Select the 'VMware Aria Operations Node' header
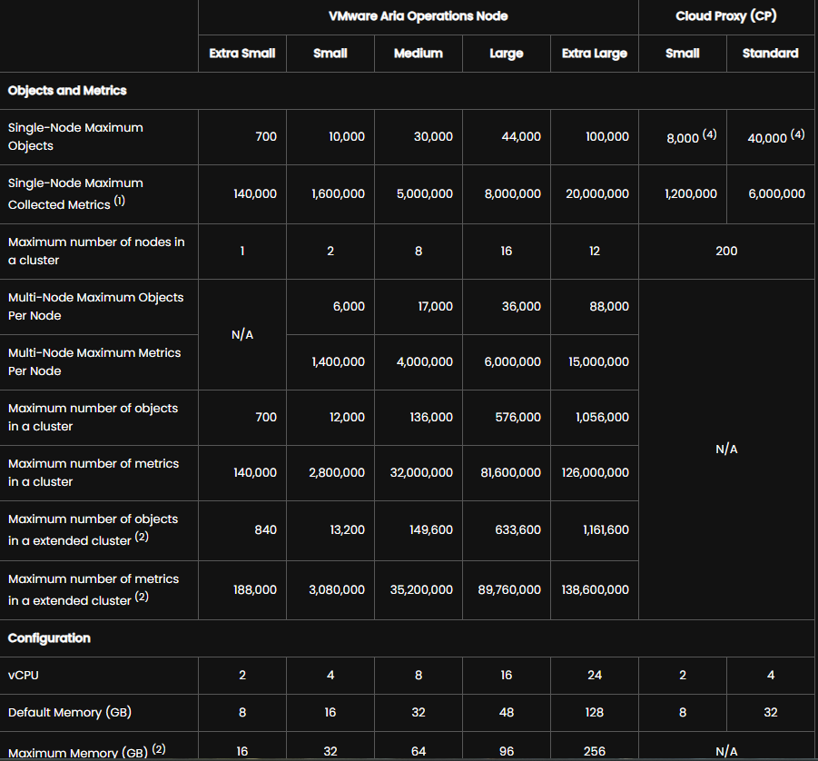The width and height of the screenshot is (818, 761). click(418, 16)
